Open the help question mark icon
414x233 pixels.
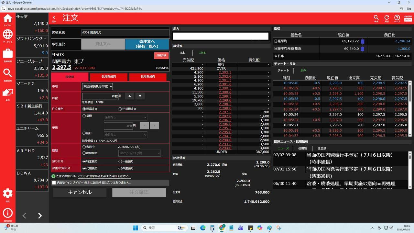click(397, 19)
